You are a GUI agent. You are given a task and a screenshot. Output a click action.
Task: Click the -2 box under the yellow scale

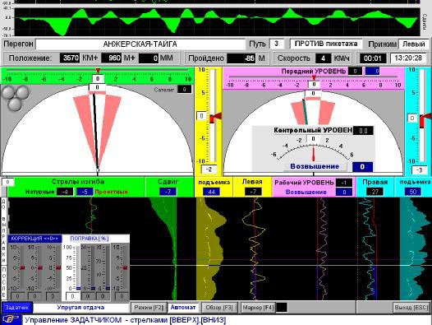coord(209,169)
